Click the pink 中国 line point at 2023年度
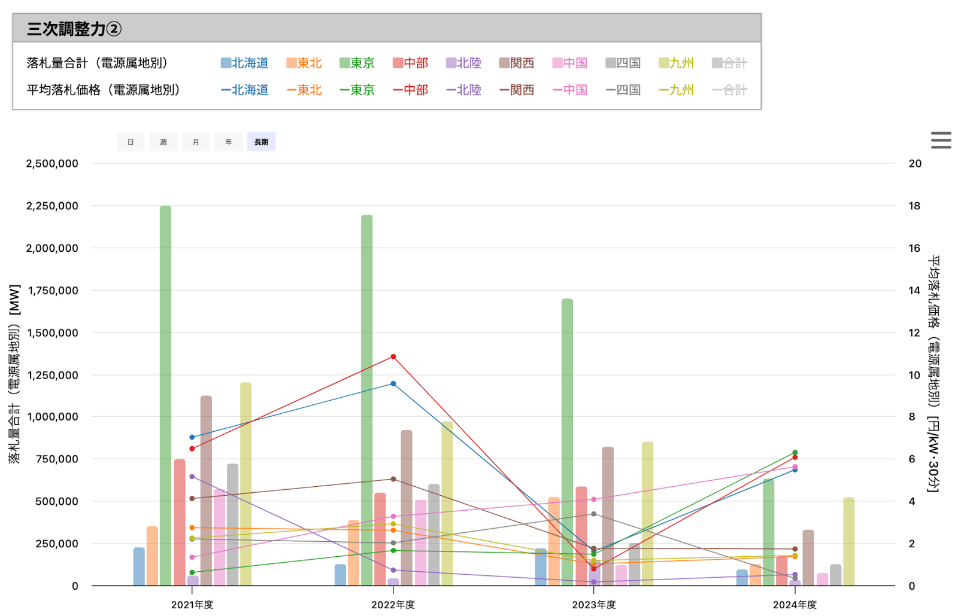This screenshot has height=616, width=958. click(x=593, y=499)
